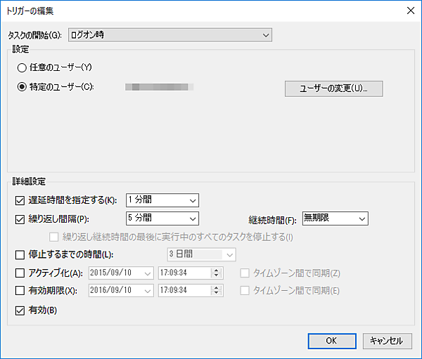Open the タスクの開始 dropdown showing ログオン時
Image resolution: width=422 pixels, height=359 pixels.
click(170, 35)
